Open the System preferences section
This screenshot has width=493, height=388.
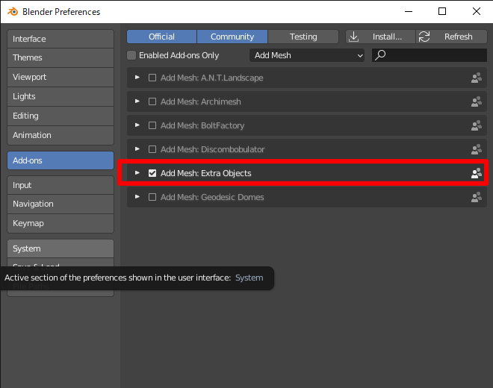pyautogui.click(x=61, y=248)
